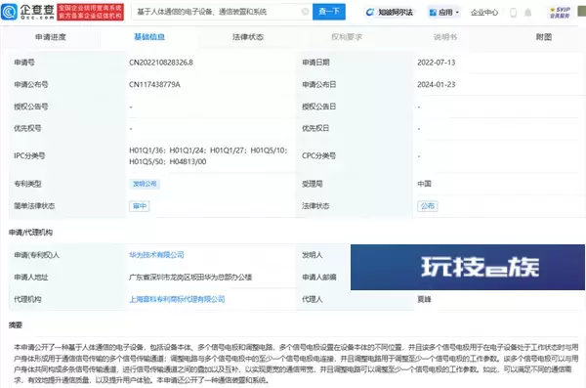Open the 知彼阿尔法 AI assistant button
This screenshot has height=388, width=586.
pyautogui.click(x=390, y=13)
